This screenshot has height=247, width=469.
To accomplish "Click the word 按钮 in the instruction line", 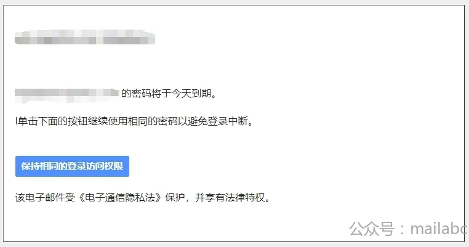I will (78, 121).
